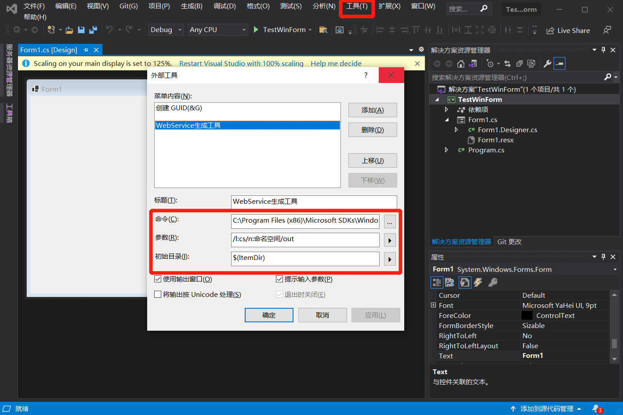Click Collapse All icon in Solution Explorer

[519, 64]
